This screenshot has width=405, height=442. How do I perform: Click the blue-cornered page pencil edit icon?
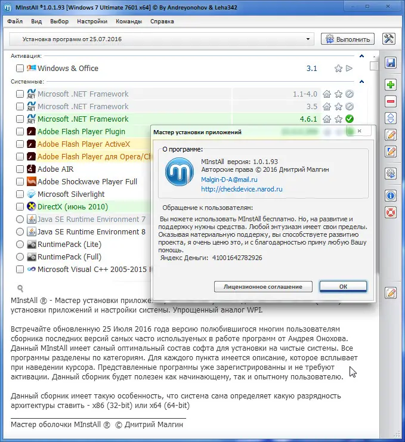(391, 152)
